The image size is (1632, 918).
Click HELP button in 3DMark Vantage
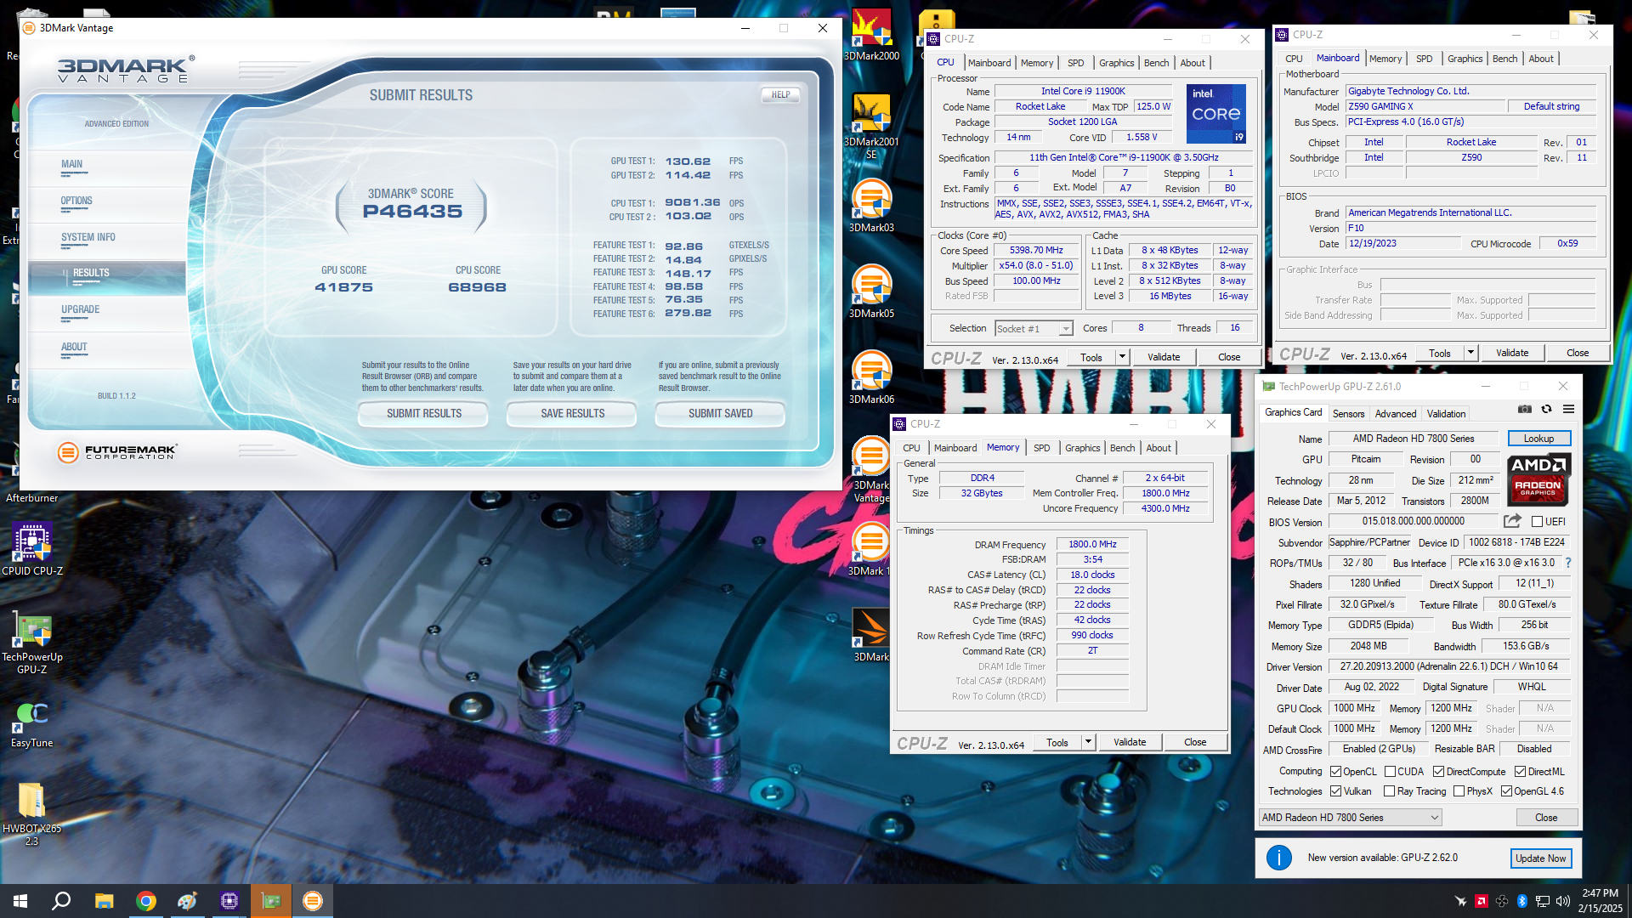click(780, 95)
